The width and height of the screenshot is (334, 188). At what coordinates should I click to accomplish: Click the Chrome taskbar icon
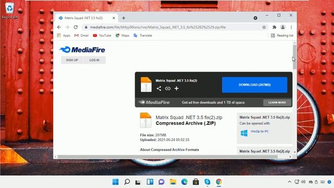coord(219,182)
